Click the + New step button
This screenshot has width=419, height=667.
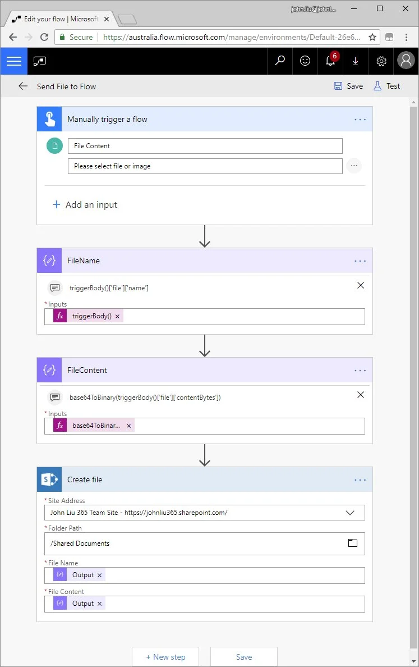pyautogui.click(x=165, y=657)
